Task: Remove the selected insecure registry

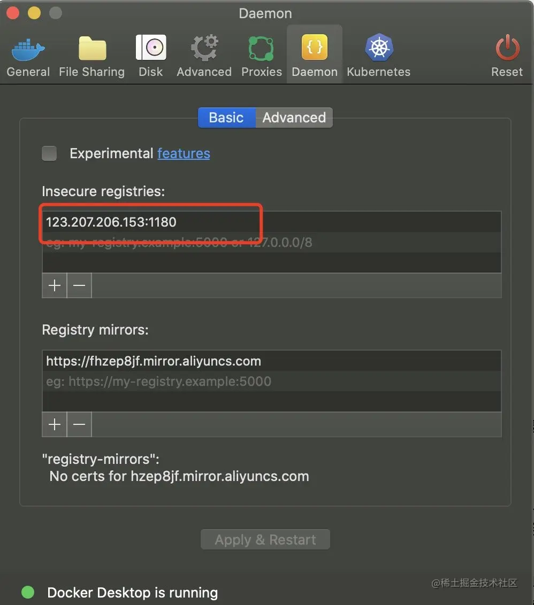Action: coord(79,285)
